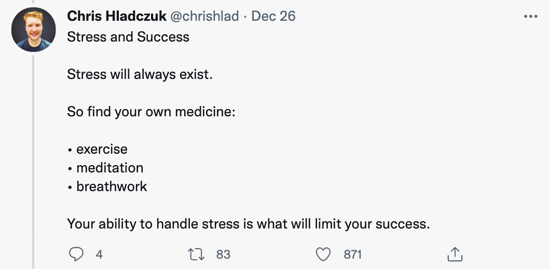Viewport: 550px width, 269px height.
Task: Retweet this post using the retweet icon
Action: (x=196, y=254)
